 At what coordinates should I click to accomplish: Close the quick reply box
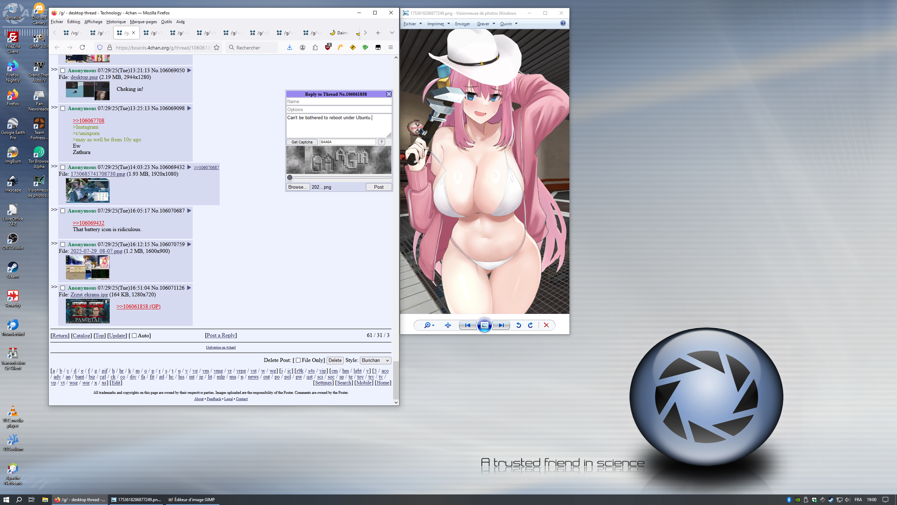pos(389,94)
